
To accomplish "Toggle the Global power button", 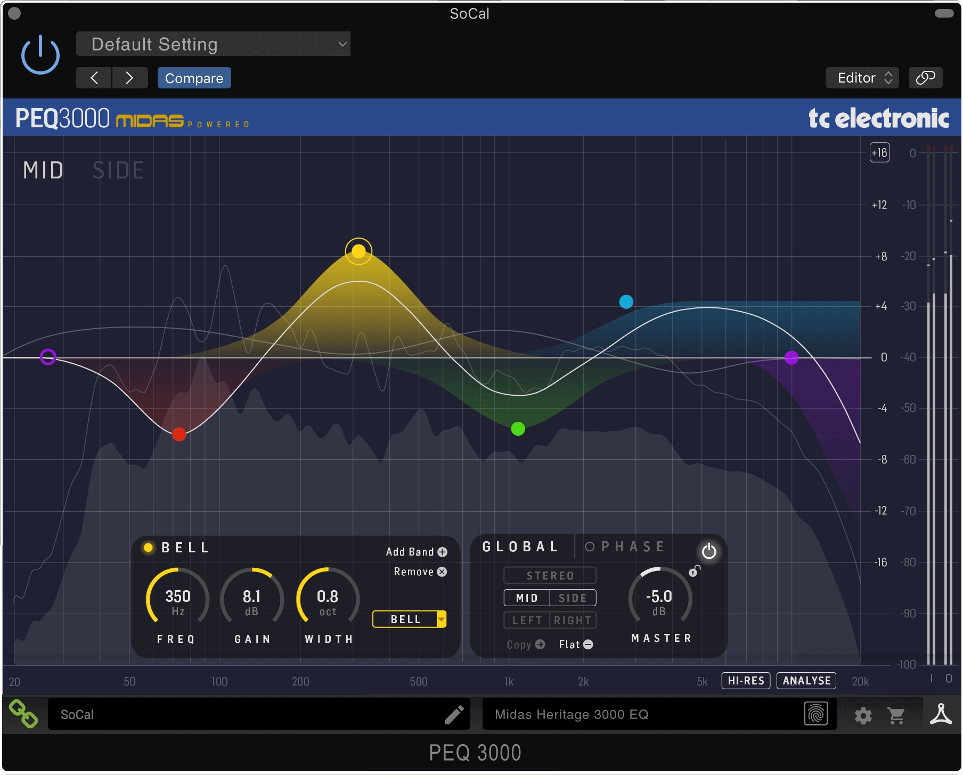I will (x=708, y=551).
